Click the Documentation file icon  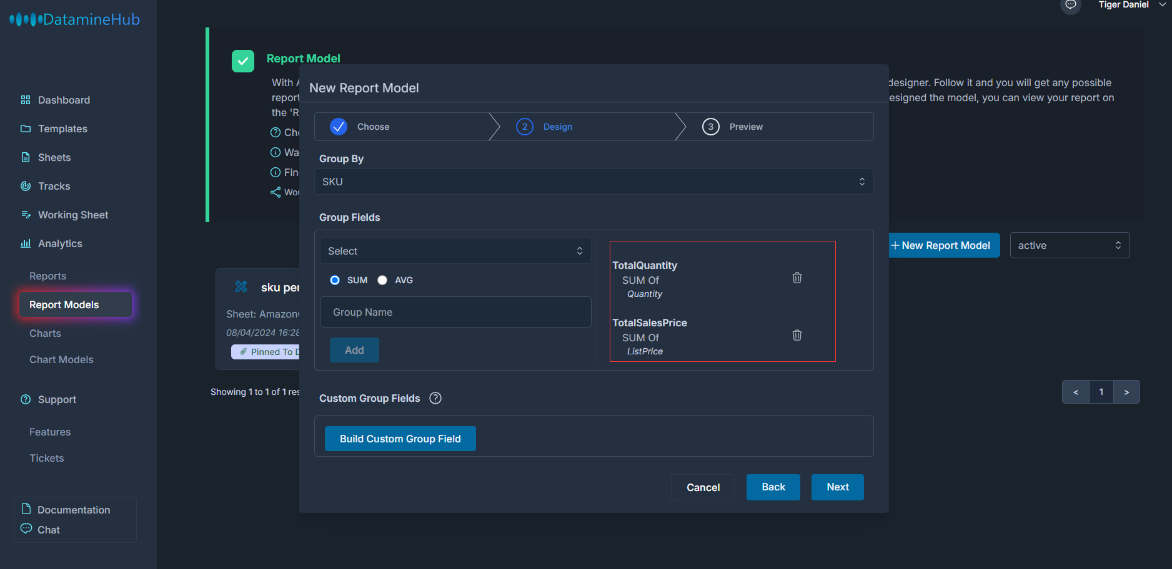26,508
